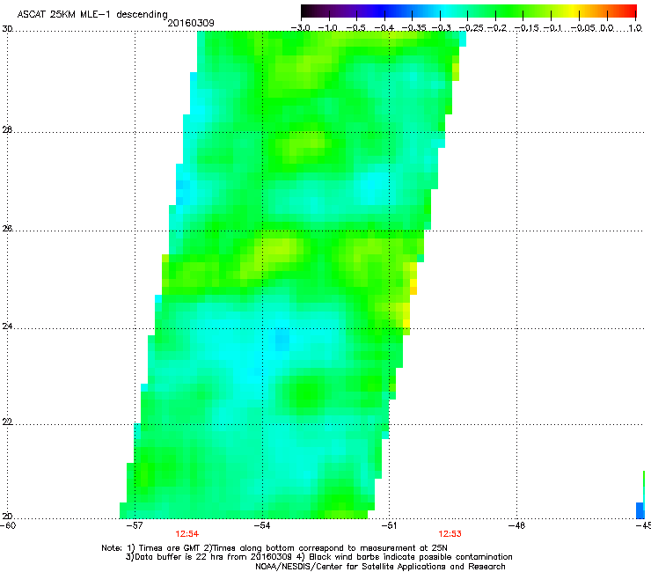Image resolution: width=651 pixels, height=572 pixels.
Task: Click the 'ASCAT 25KM MLE-1 descending' title
Action: tap(92, 15)
